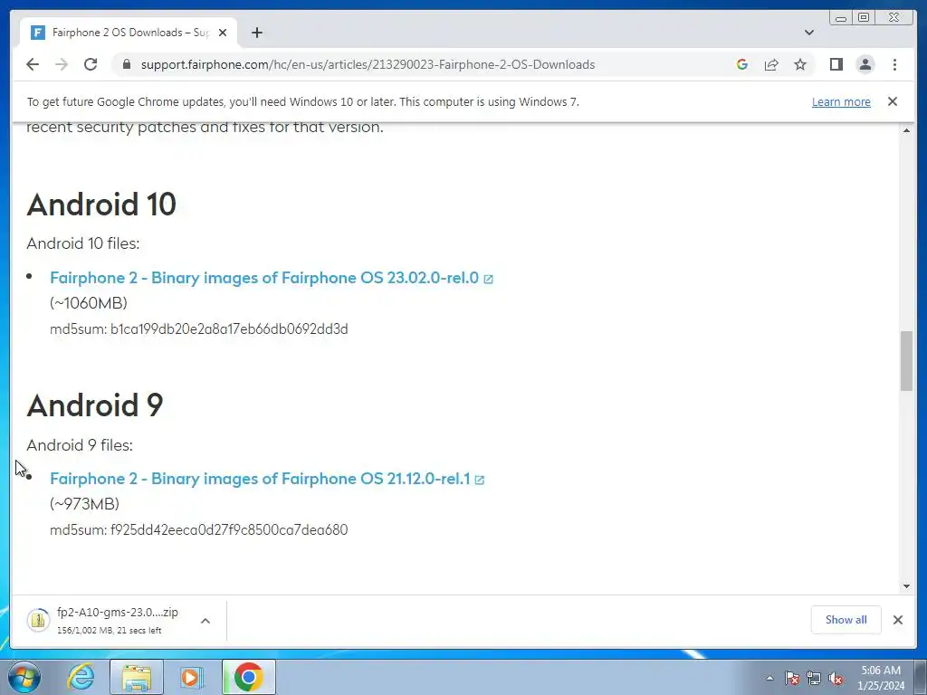Click the (~1060MB) size text
This screenshot has height=695, width=927.
89,303
